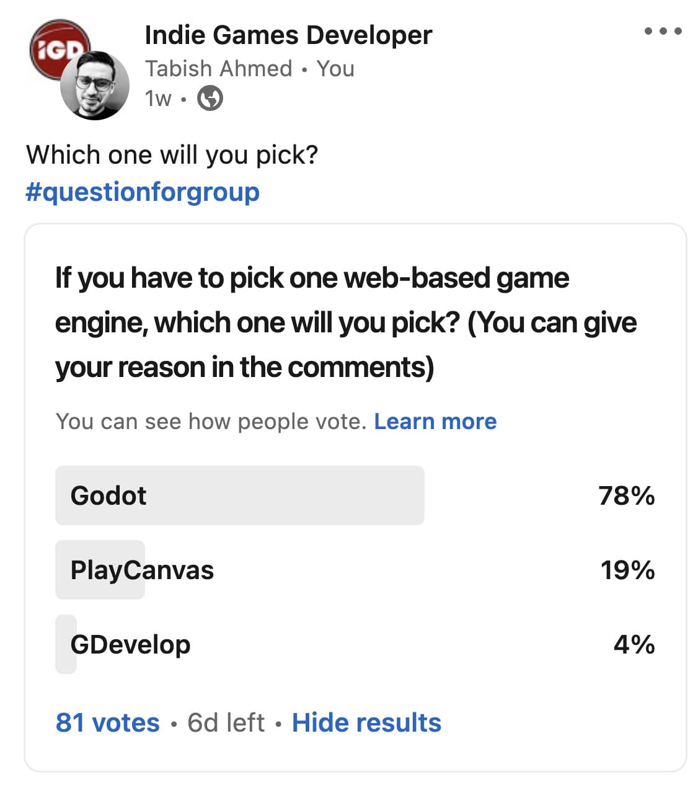Screen dimensions: 698x785
Task: Click Tabish Ahmed's profile photo
Action: click(x=95, y=86)
